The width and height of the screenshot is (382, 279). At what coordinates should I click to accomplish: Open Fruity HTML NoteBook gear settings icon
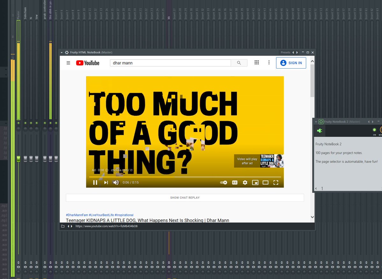click(x=67, y=52)
